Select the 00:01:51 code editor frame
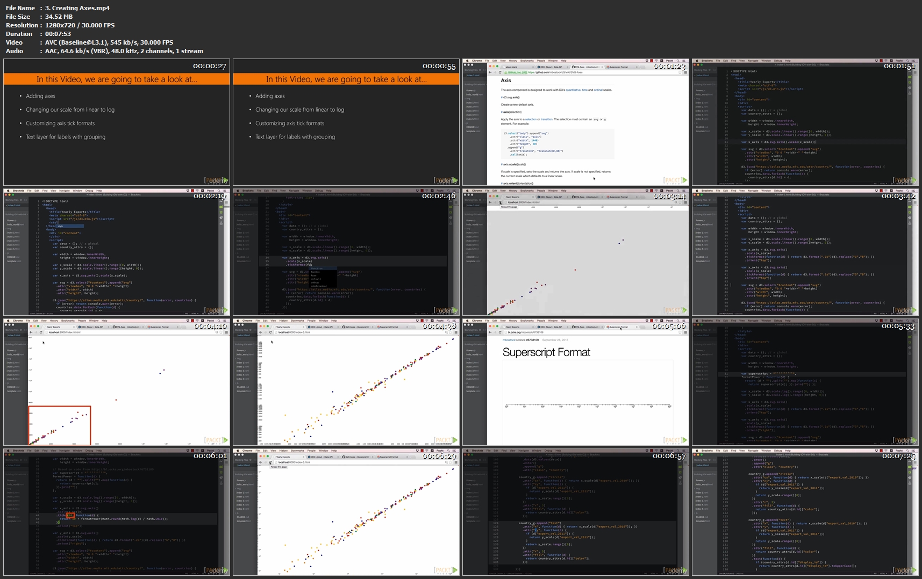 pyautogui.click(x=805, y=122)
